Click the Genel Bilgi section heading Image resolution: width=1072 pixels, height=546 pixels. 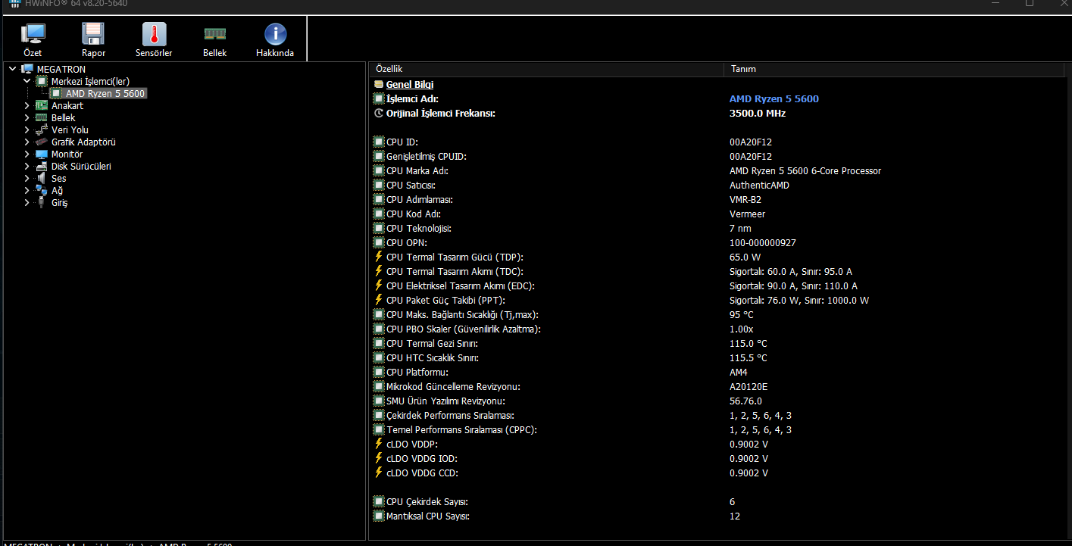click(x=410, y=85)
